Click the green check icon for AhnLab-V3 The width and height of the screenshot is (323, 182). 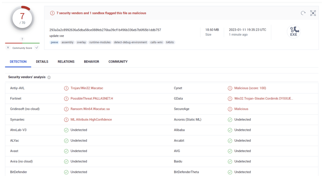point(66,130)
